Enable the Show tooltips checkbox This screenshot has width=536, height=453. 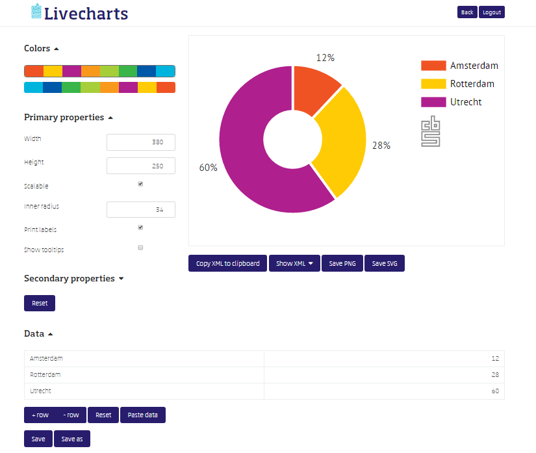click(140, 248)
